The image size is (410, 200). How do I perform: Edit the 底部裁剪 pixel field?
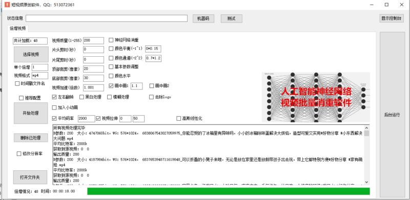point(93,78)
